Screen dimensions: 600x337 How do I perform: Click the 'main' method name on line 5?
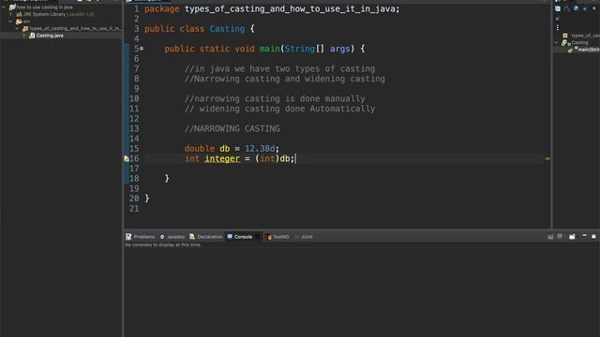pos(269,49)
